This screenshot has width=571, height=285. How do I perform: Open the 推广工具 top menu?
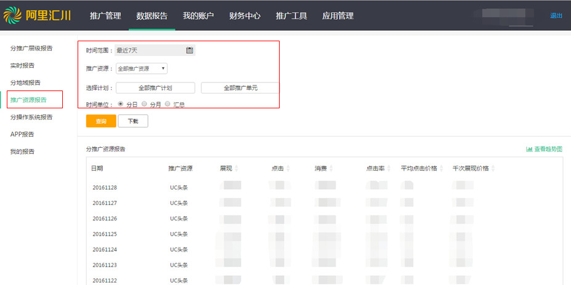291,16
